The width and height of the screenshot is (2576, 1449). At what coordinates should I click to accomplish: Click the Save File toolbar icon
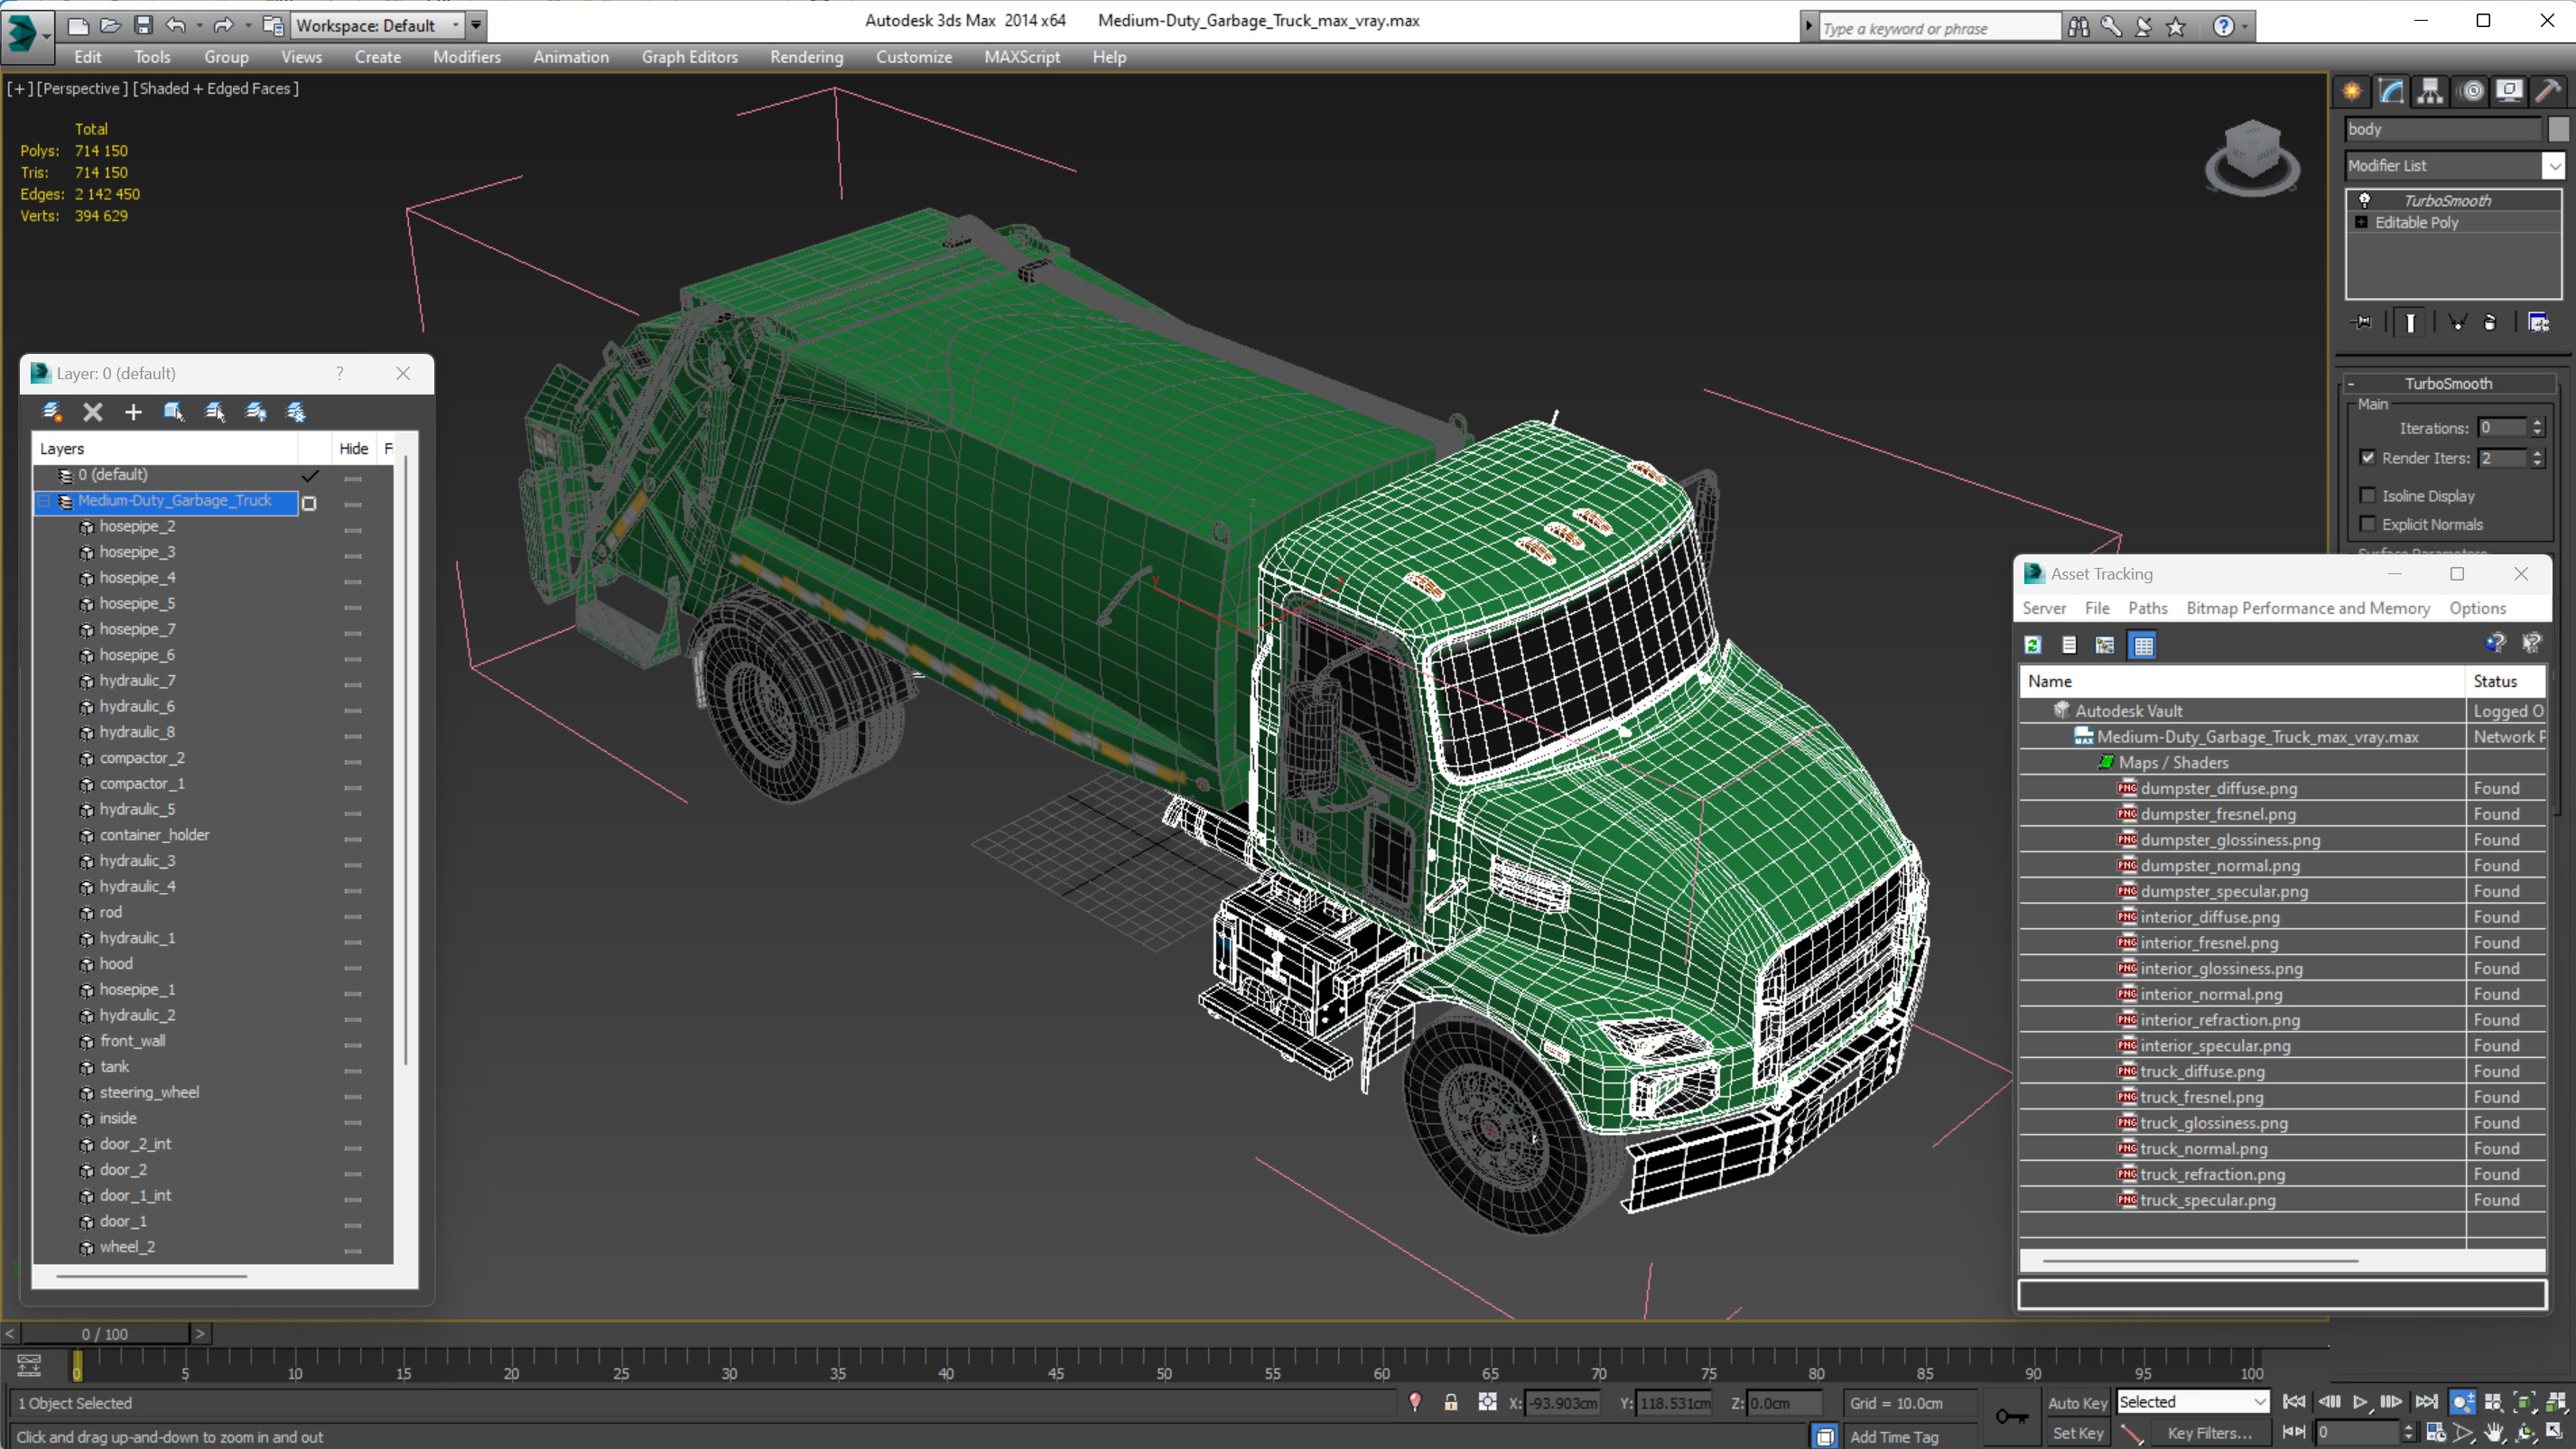coord(143,25)
